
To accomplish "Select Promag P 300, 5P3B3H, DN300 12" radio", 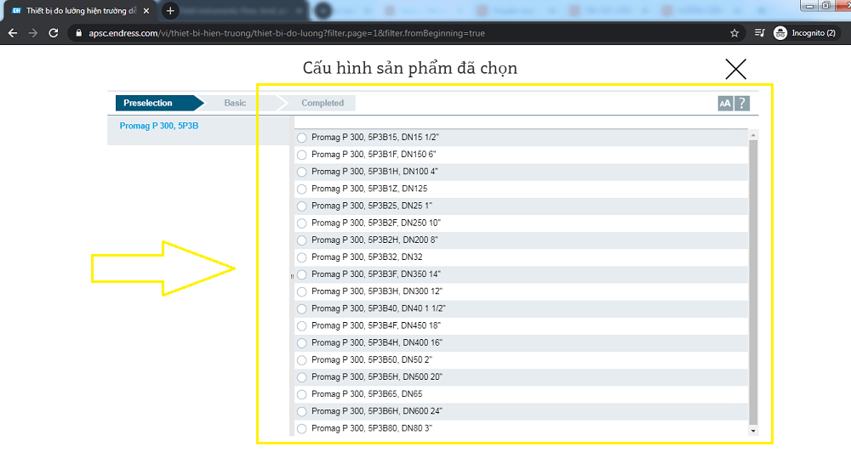I will 302,291.
